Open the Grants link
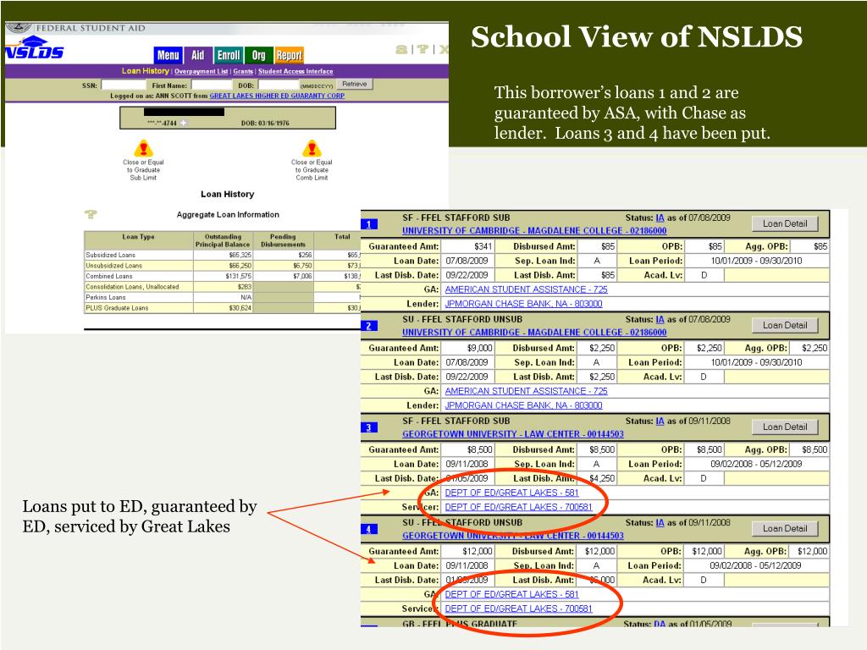The image size is (867, 650). [x=243, y=71]
